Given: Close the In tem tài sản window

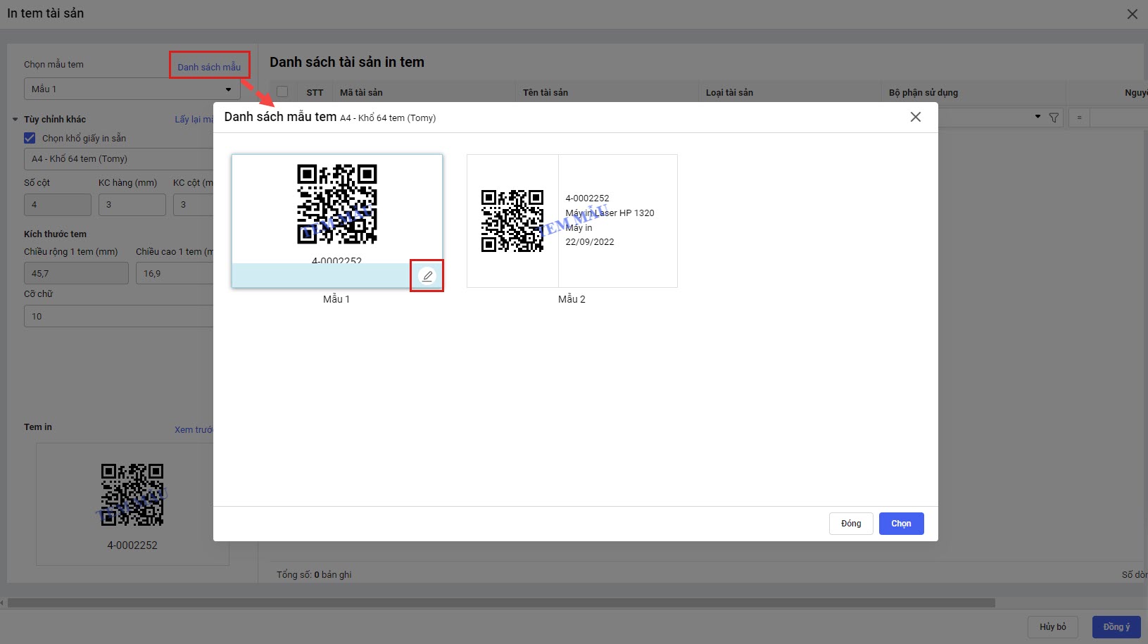Looking at the screenshot, I should [1132, 14].
